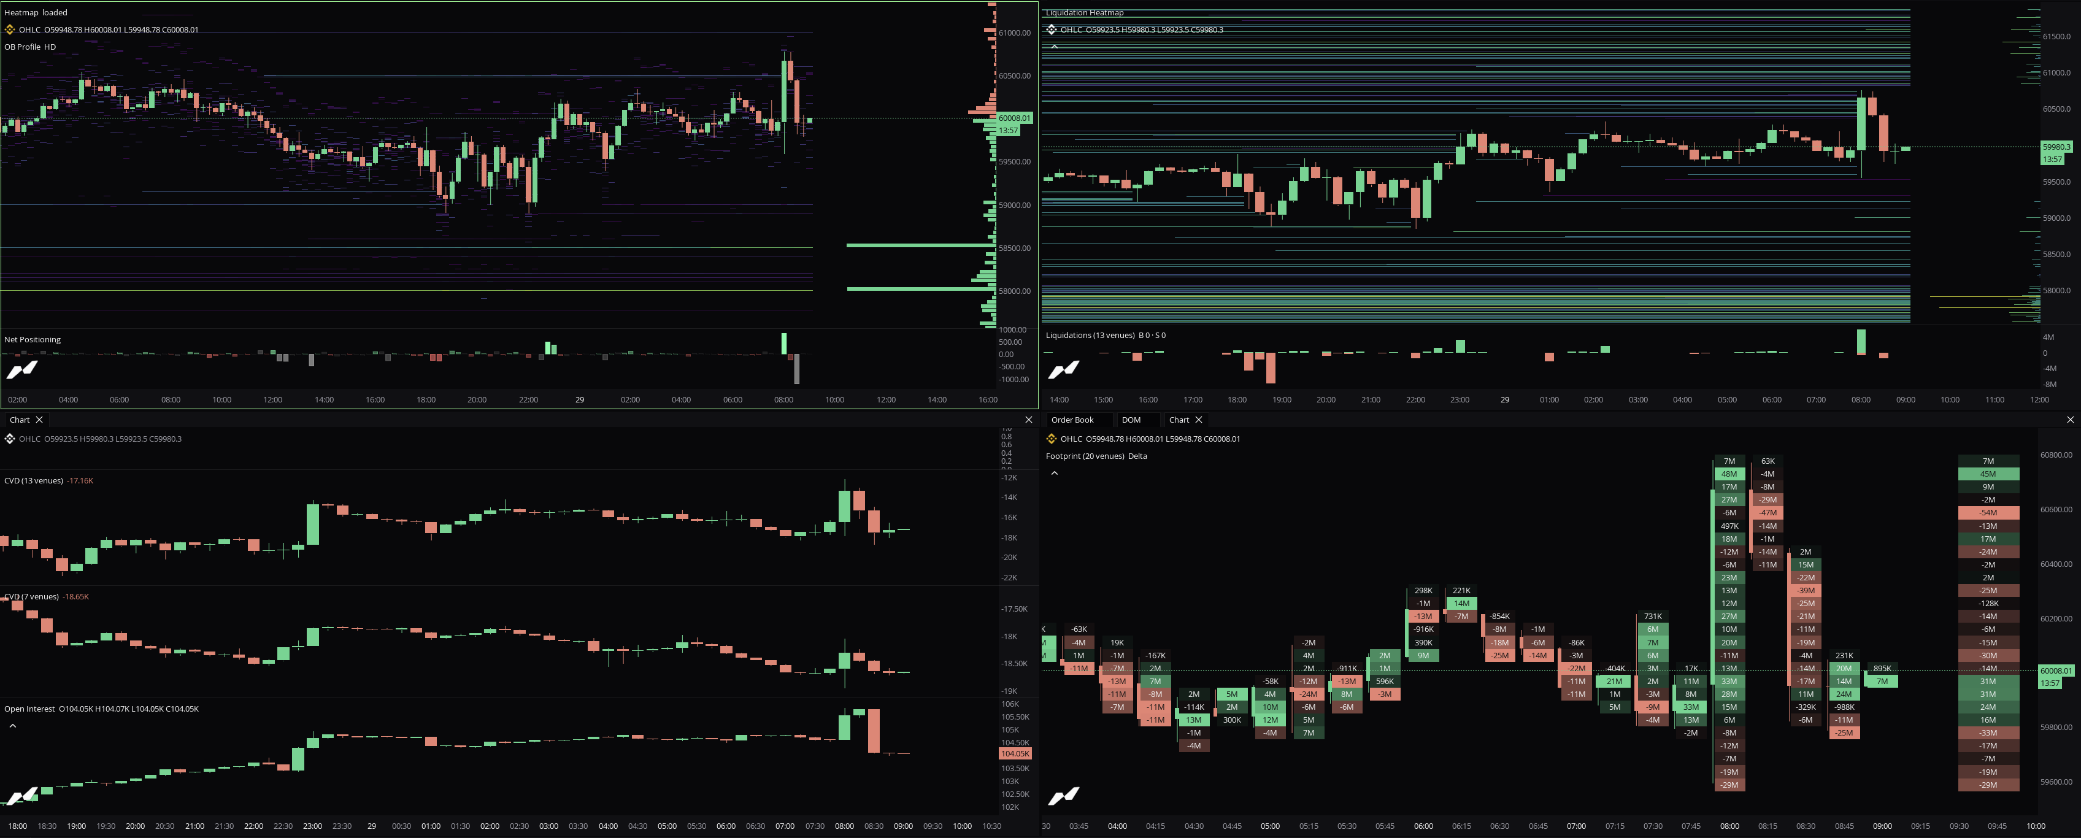Click the Liquidations (13 venues) indicator label

[x=1090, y=336]
